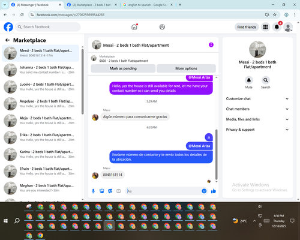Open the Karina conversation

pos(40,154)
